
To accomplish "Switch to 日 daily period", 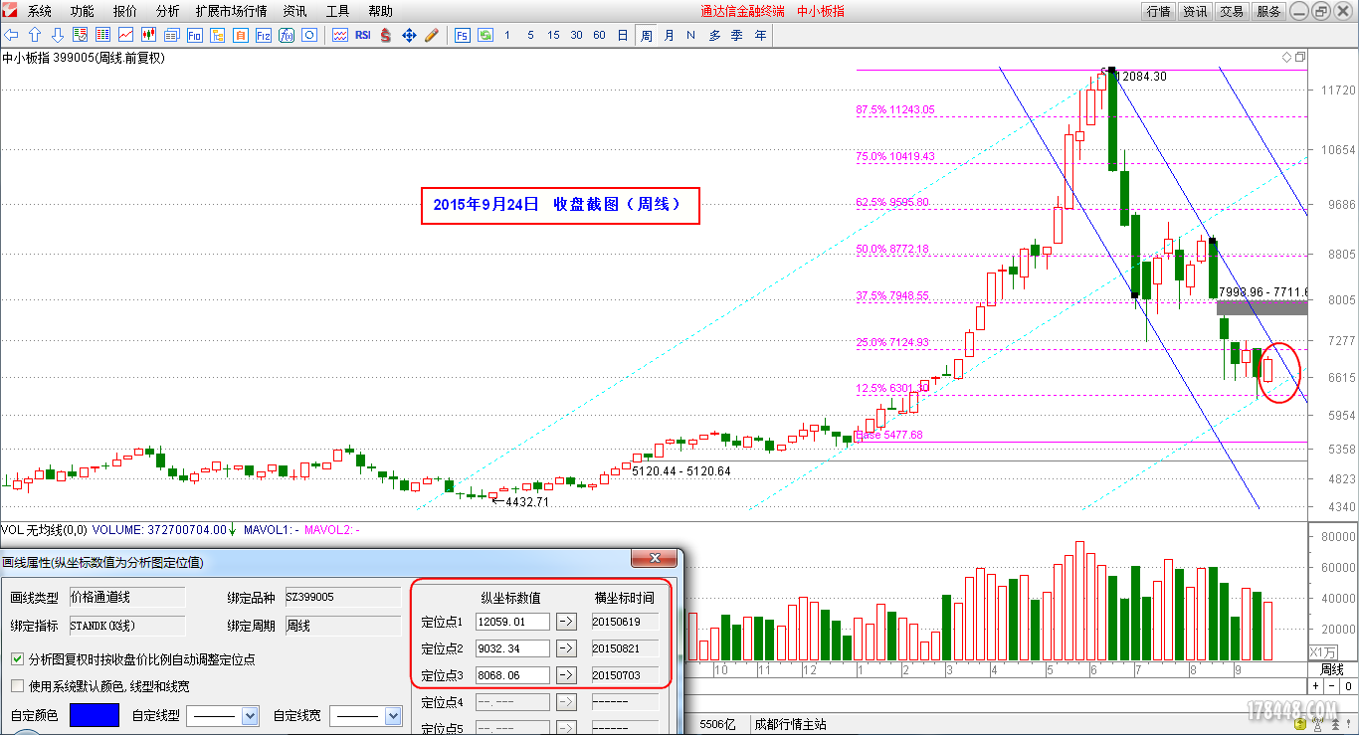I will (623, 35).
